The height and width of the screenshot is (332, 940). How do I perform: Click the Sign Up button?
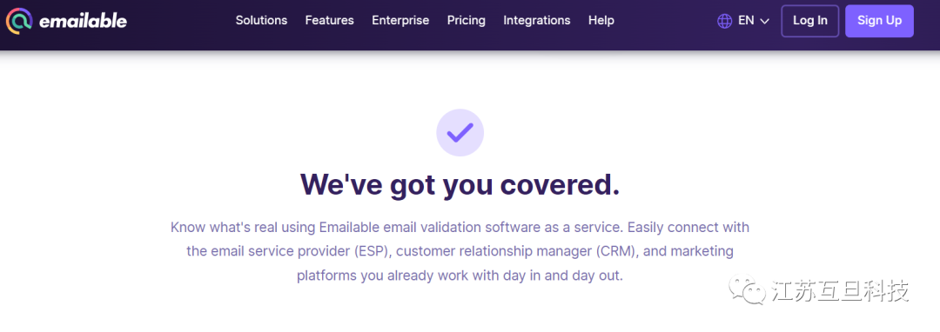(x=879, y=21)
